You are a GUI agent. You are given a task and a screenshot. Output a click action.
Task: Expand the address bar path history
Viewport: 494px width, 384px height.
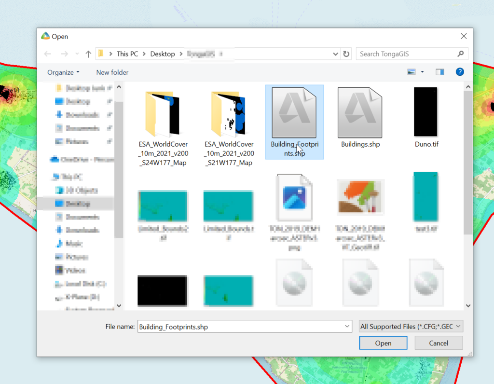[335, 54]
